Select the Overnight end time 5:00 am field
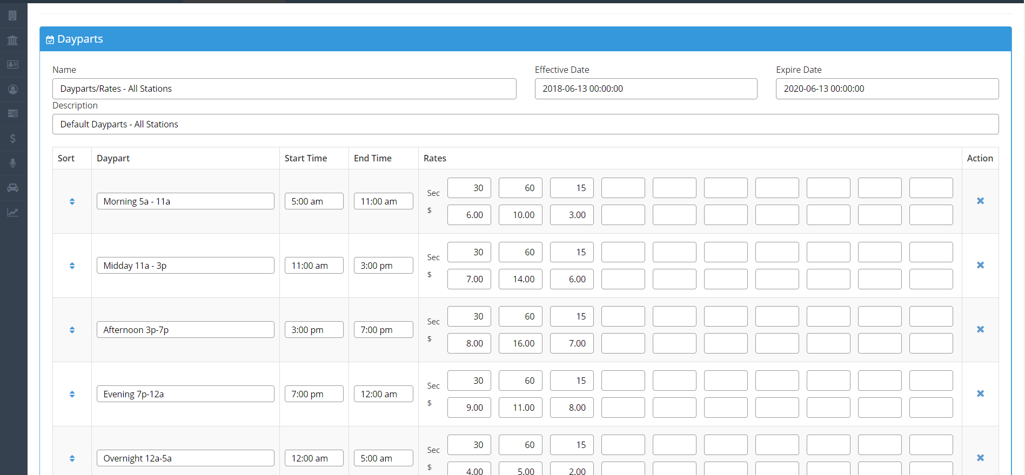The width and height of the screenshot is (1025, 475). [384, 458]
